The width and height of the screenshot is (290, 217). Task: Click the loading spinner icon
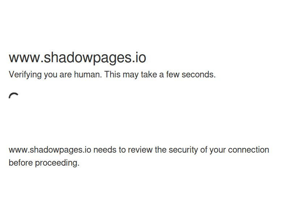pyautogui.click(x=14, y=95)
